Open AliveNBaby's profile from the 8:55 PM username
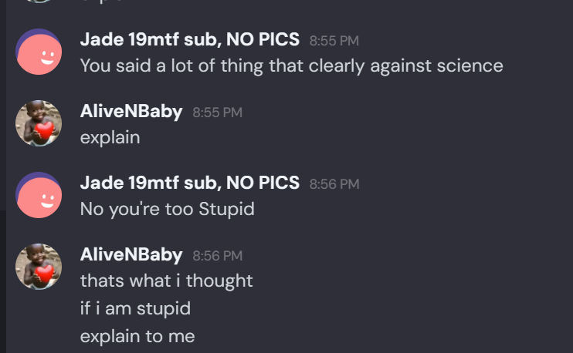This screenshot has width=573, height=353. coord(131,112)
